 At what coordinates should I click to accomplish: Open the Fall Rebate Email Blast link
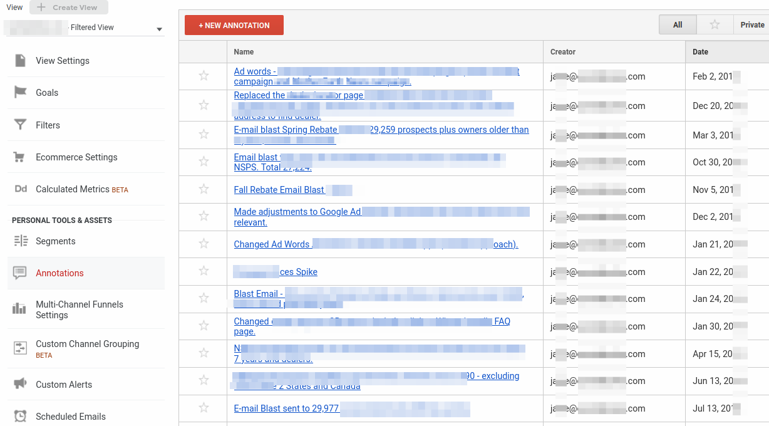tap(279, 190)
